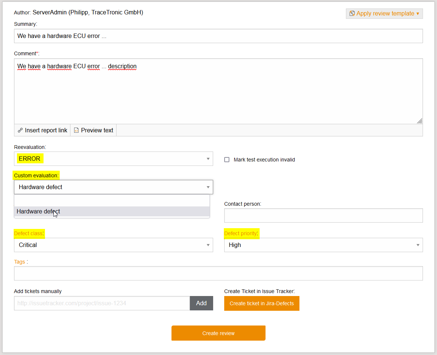The height and width of the screenshot is (355, 437).
Task: Choose the empty option in the evaluation list
Action: click(112, 200)
